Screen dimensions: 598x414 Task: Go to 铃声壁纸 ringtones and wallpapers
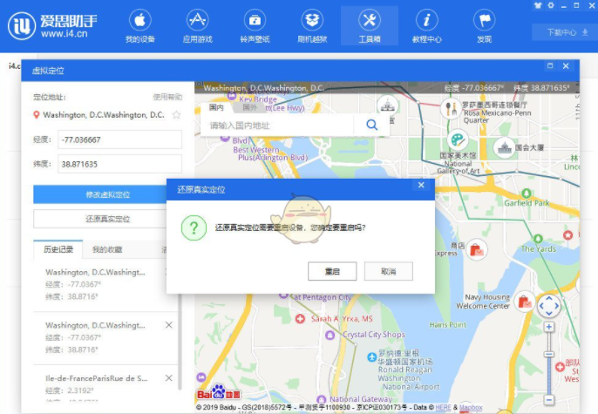pyautogui.click(x=255, y=26)
